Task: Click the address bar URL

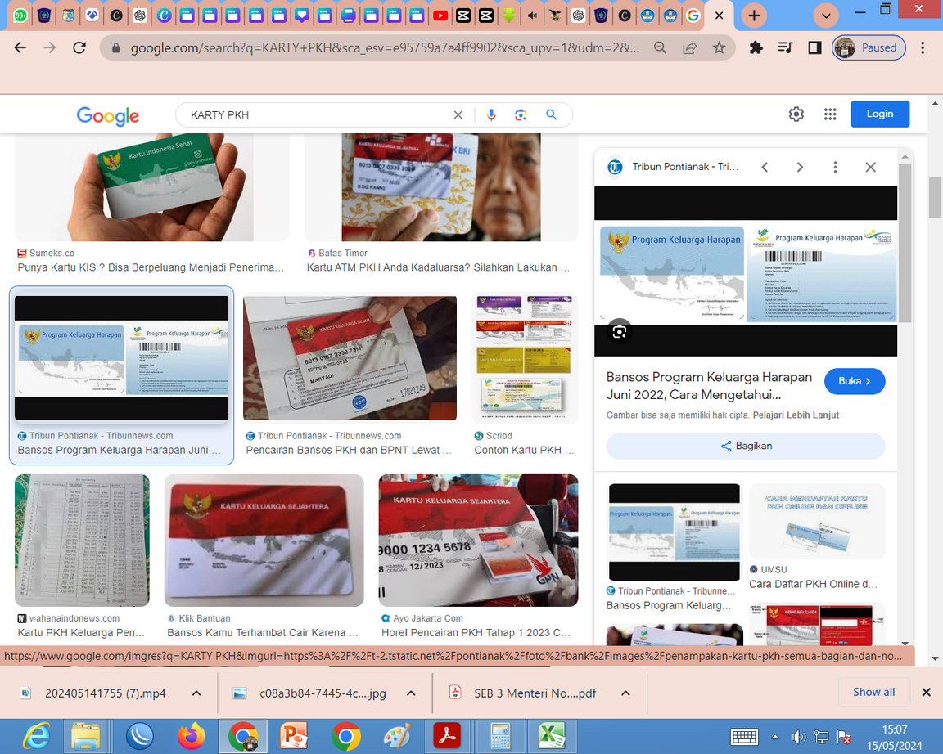Action: pyautogui.click(x=385, y=47)
